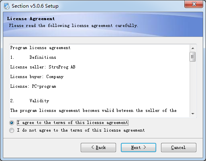Screen dimensions: 206x161
Task: Click the '2. Validity' line in license text
Action: (x=30, y=101)
